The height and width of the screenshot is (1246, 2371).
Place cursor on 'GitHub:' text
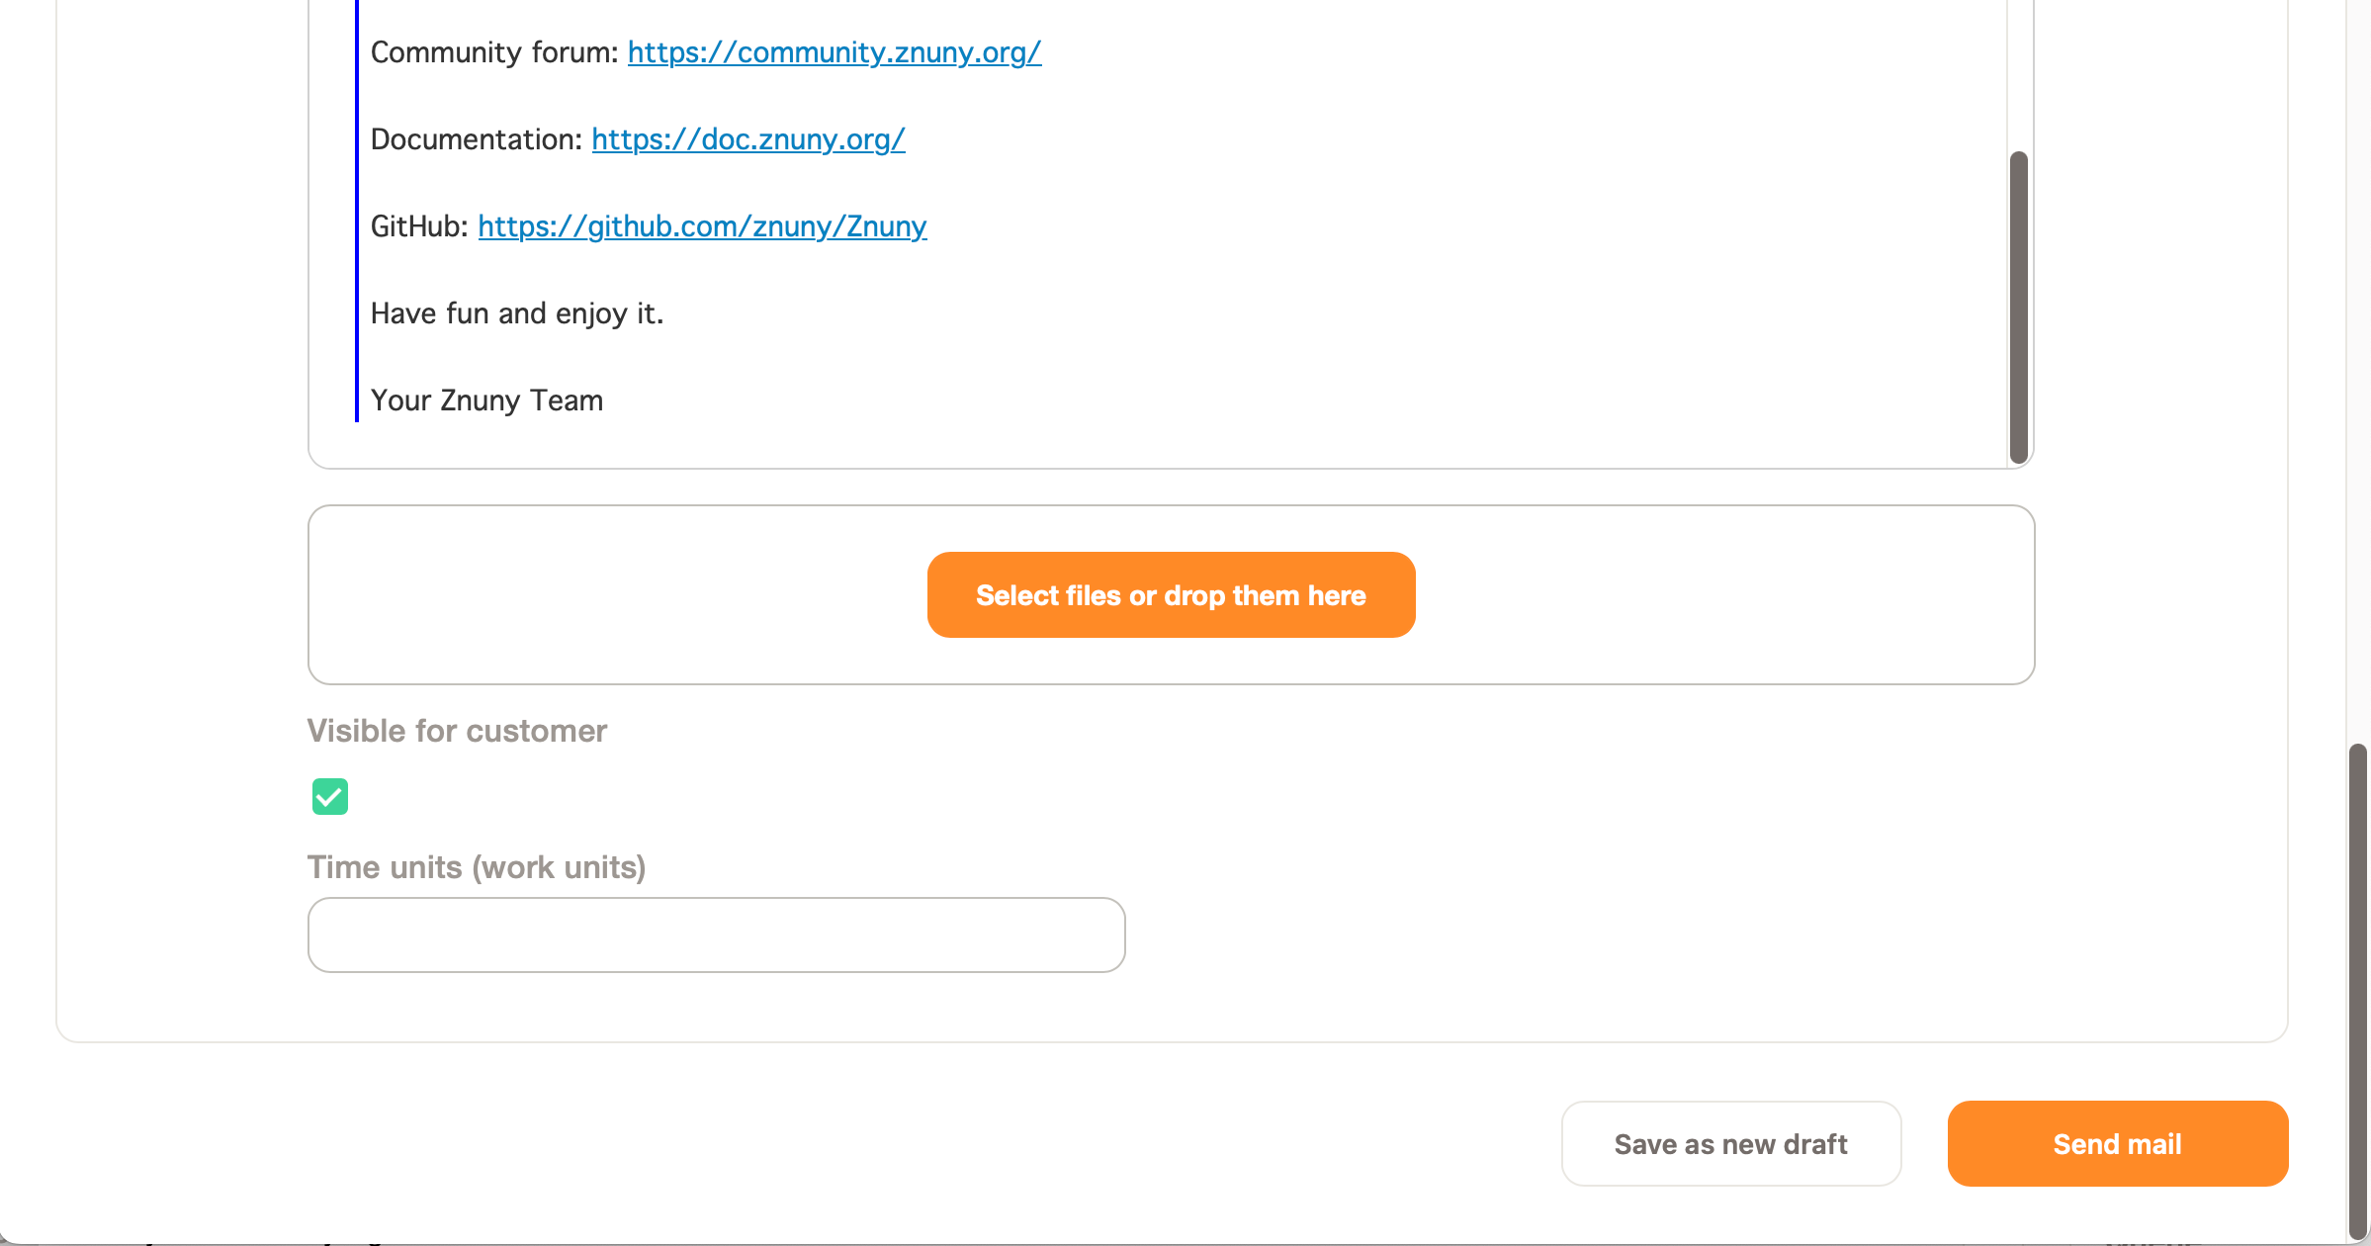tap(418, 226)
